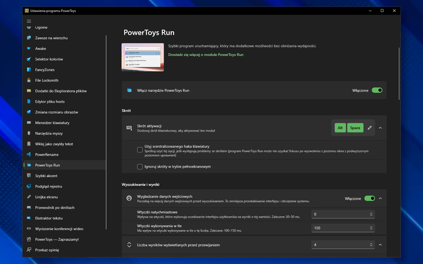Click the File Locksmith padlock icon
Screen dimensions: 423x264
pyautogui.click(x=29, y=80)
